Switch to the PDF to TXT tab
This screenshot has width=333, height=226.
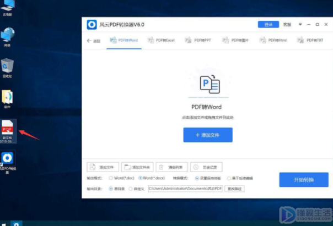310,40
